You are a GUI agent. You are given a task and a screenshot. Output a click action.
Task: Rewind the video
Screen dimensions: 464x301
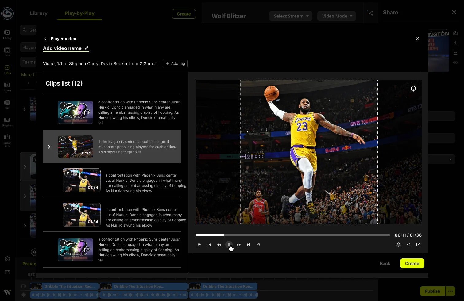(219, 245)
